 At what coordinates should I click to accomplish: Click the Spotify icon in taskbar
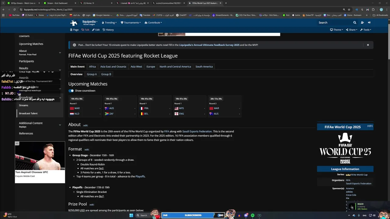[253, 215]
